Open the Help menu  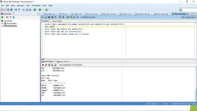tap(50, 6)
